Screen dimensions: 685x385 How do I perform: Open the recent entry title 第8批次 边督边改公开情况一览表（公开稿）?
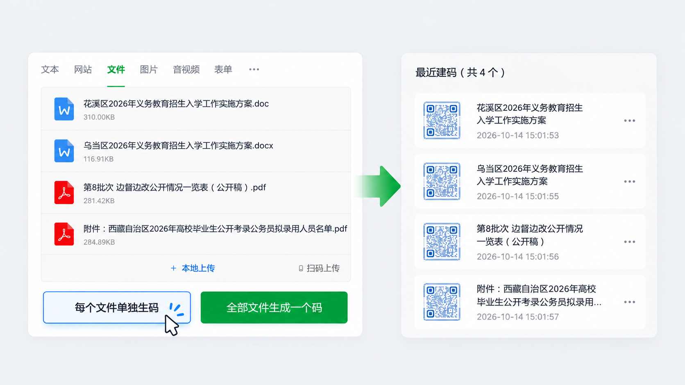[530, 235]
